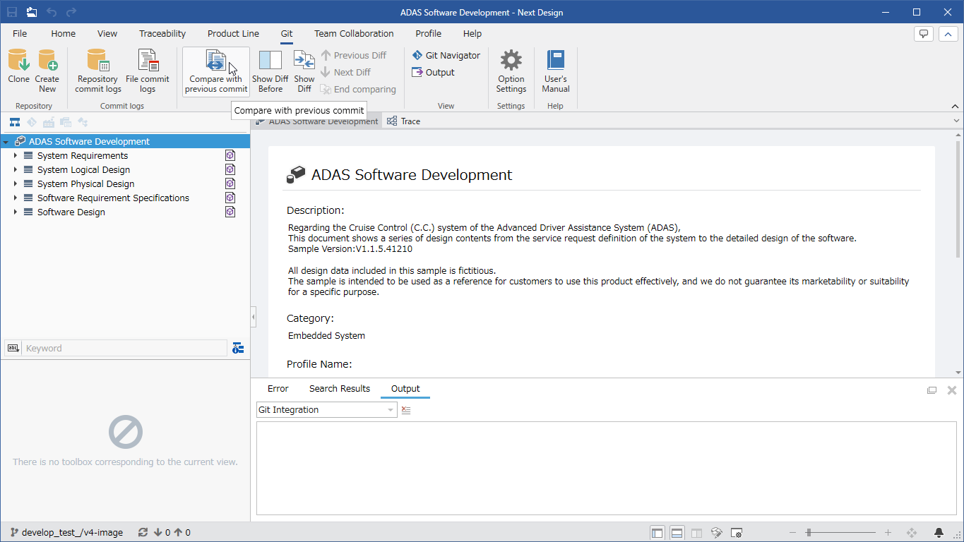Open the Product Line ribbon tab
The height and width of the screenshot is (542, 964).
(x=233, y=33)
